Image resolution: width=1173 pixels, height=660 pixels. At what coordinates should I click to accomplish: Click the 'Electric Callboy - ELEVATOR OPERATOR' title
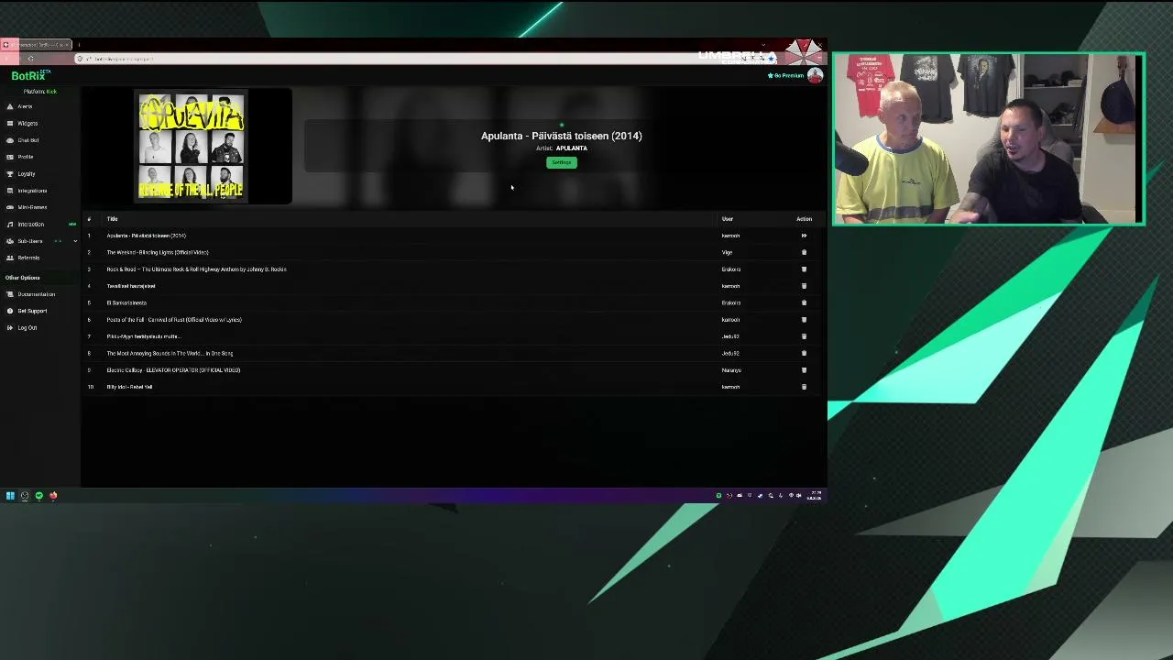(173, 370)
